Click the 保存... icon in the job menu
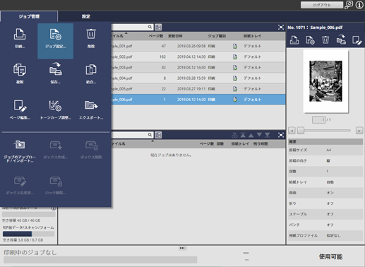 pyautogui.click(x=55, y=69)
